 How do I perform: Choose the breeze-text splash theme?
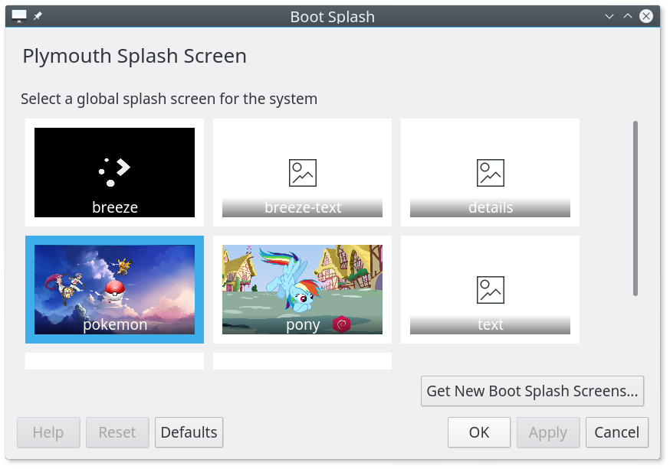click(302, 172)
